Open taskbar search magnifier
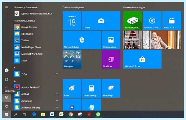This screenshot has height=120, width=186. (x=15, y=114)
